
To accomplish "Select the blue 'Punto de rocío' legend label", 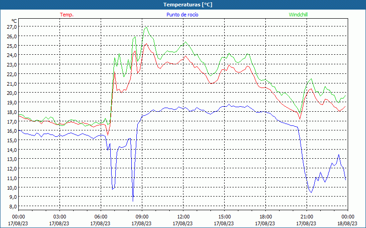I will 182,15.
